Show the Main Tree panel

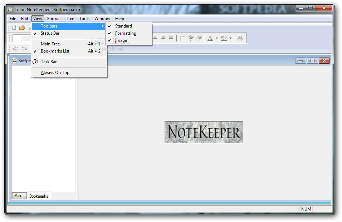69,44
